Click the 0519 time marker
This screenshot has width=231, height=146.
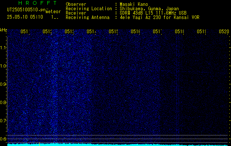click(201, 31)
